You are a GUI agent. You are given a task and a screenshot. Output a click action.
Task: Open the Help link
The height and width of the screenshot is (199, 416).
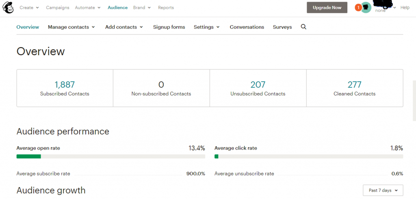point(405,8)
